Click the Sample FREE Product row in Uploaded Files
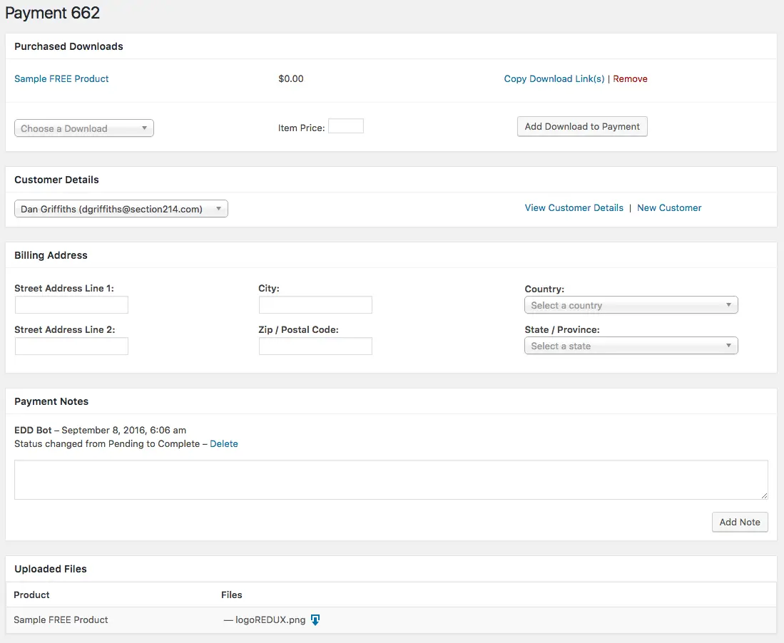Viewport: 784px width, 643px height. (x=61, y=620)
